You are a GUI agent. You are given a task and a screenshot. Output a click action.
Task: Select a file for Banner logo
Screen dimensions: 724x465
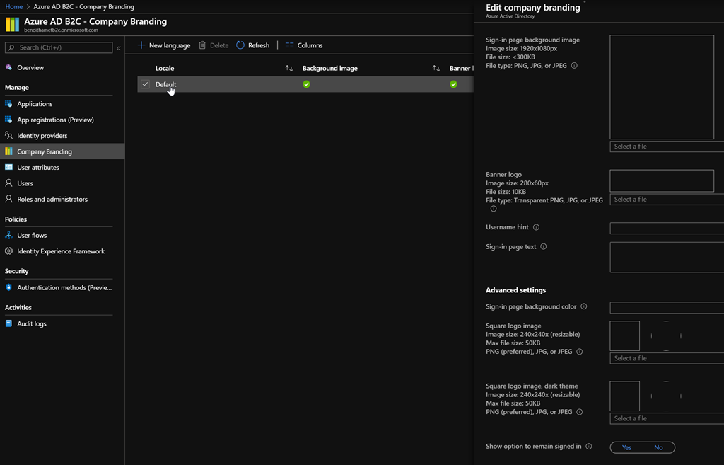coord(667,199)
